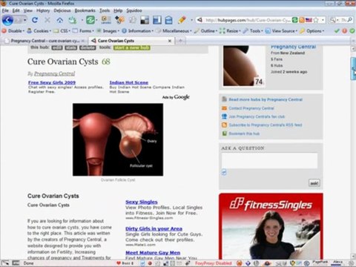Click the 'ask!' button
Image resolution: width=356 pixels, height=267 pixels.
coord(314,183)
